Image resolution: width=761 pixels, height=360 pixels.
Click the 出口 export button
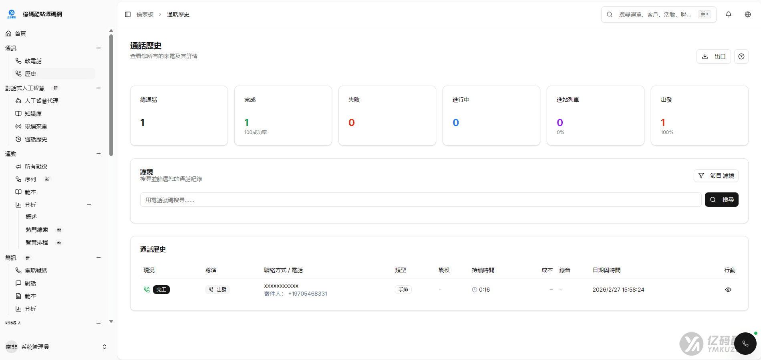pyautogui.click(x=714, y=56)
